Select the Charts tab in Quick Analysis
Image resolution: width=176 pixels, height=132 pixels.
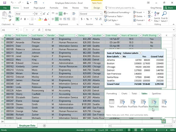(124, 93)
